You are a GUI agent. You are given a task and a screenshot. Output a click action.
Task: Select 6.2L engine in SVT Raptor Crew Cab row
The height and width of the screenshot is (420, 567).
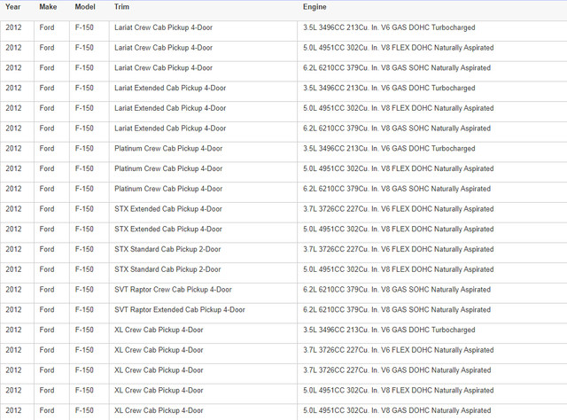click(397, 290)
